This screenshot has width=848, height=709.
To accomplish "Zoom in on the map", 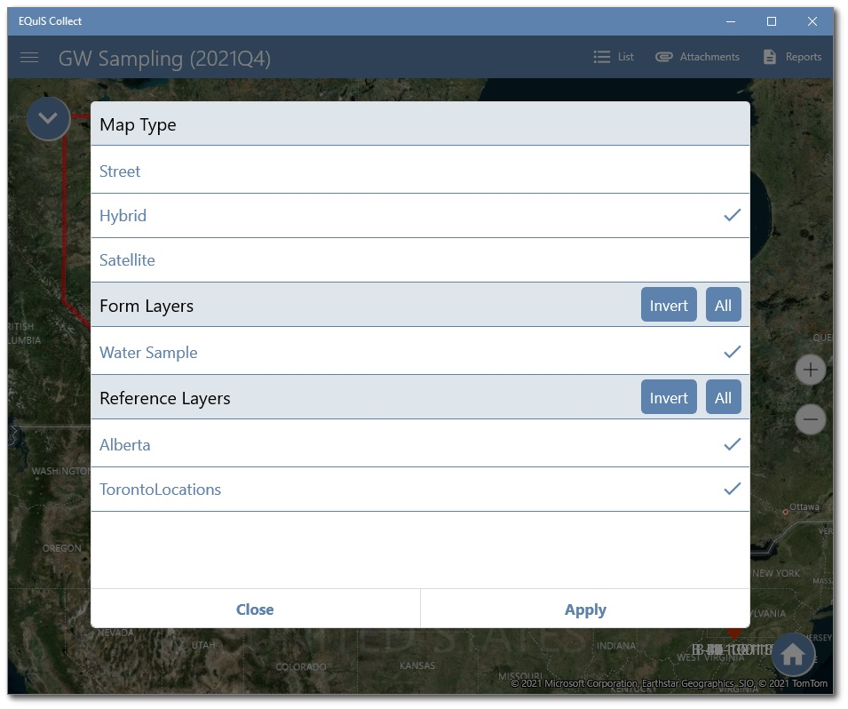I will click(810, 369).
